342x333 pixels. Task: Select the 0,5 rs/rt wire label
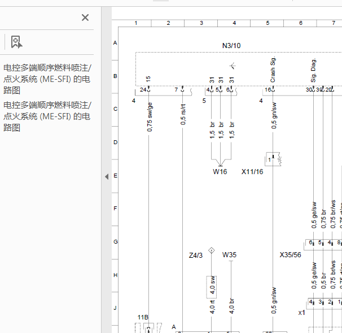tap(183, 115)
